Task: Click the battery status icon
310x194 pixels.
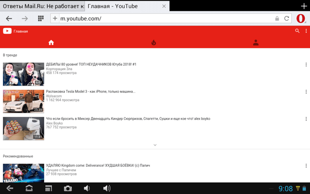Action: point(304,188)
